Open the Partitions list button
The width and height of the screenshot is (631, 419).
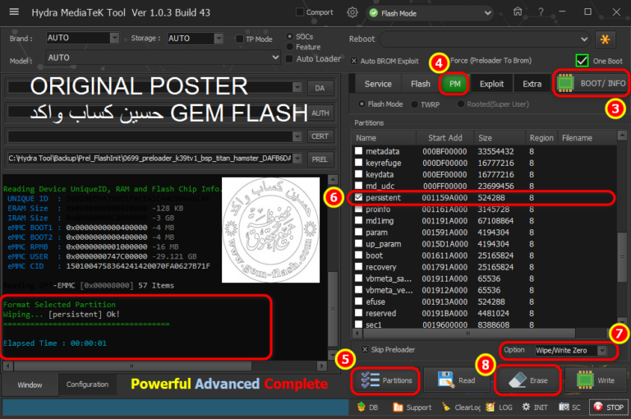[x=386, y=381]
